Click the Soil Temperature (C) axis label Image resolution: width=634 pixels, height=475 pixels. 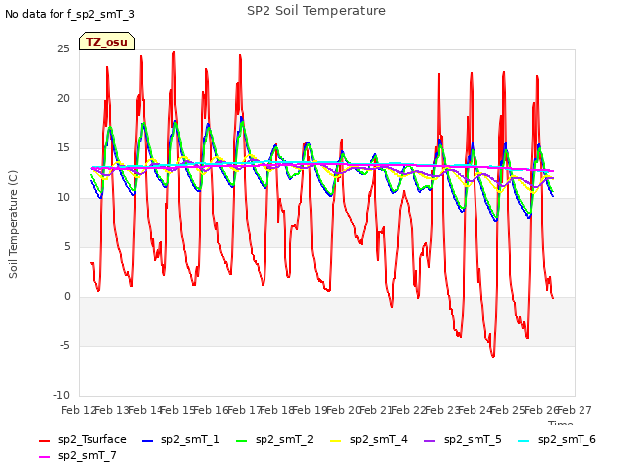tap(13, 225)
